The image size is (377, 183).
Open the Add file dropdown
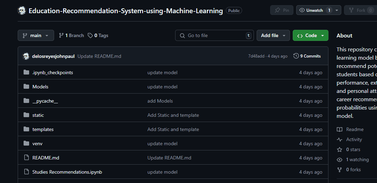pyautogui.click(x=273, y=36)
